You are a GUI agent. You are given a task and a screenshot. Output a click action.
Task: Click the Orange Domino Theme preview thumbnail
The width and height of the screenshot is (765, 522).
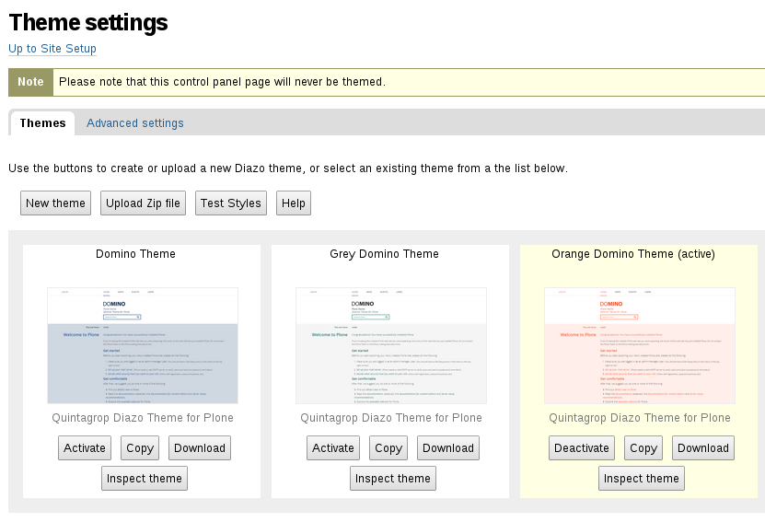click(640, 345)
